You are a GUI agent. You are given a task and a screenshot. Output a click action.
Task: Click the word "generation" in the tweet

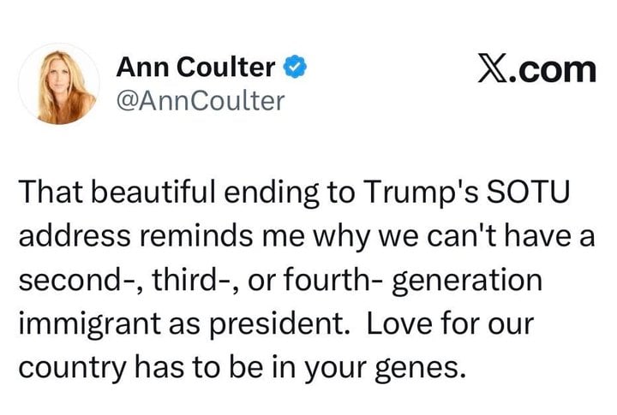468,281
